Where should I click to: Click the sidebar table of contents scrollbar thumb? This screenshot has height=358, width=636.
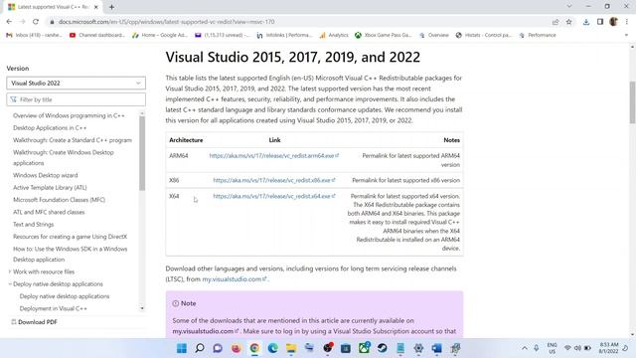point(142,153)
